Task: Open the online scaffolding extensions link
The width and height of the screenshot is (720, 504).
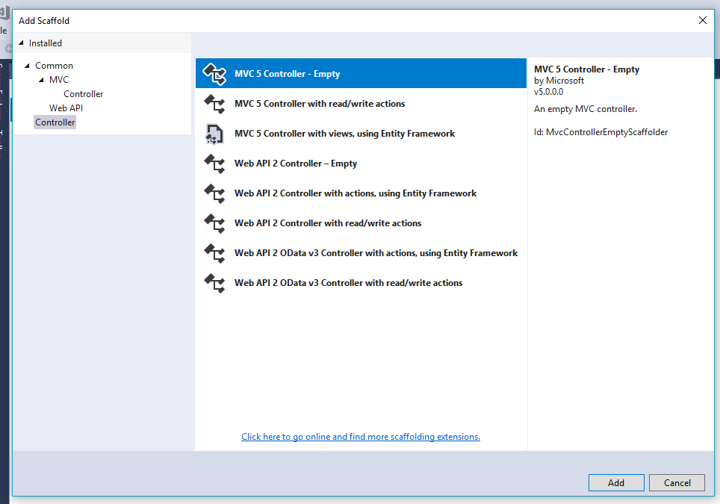Action: [361, 436]
